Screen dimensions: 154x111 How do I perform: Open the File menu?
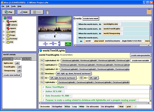(3, 6)
